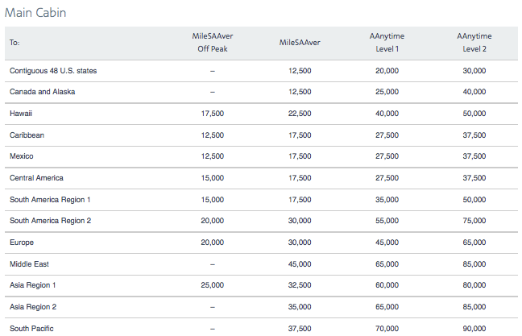
Task: Click the Caribbean row label
Action: (x=27, y=135)
